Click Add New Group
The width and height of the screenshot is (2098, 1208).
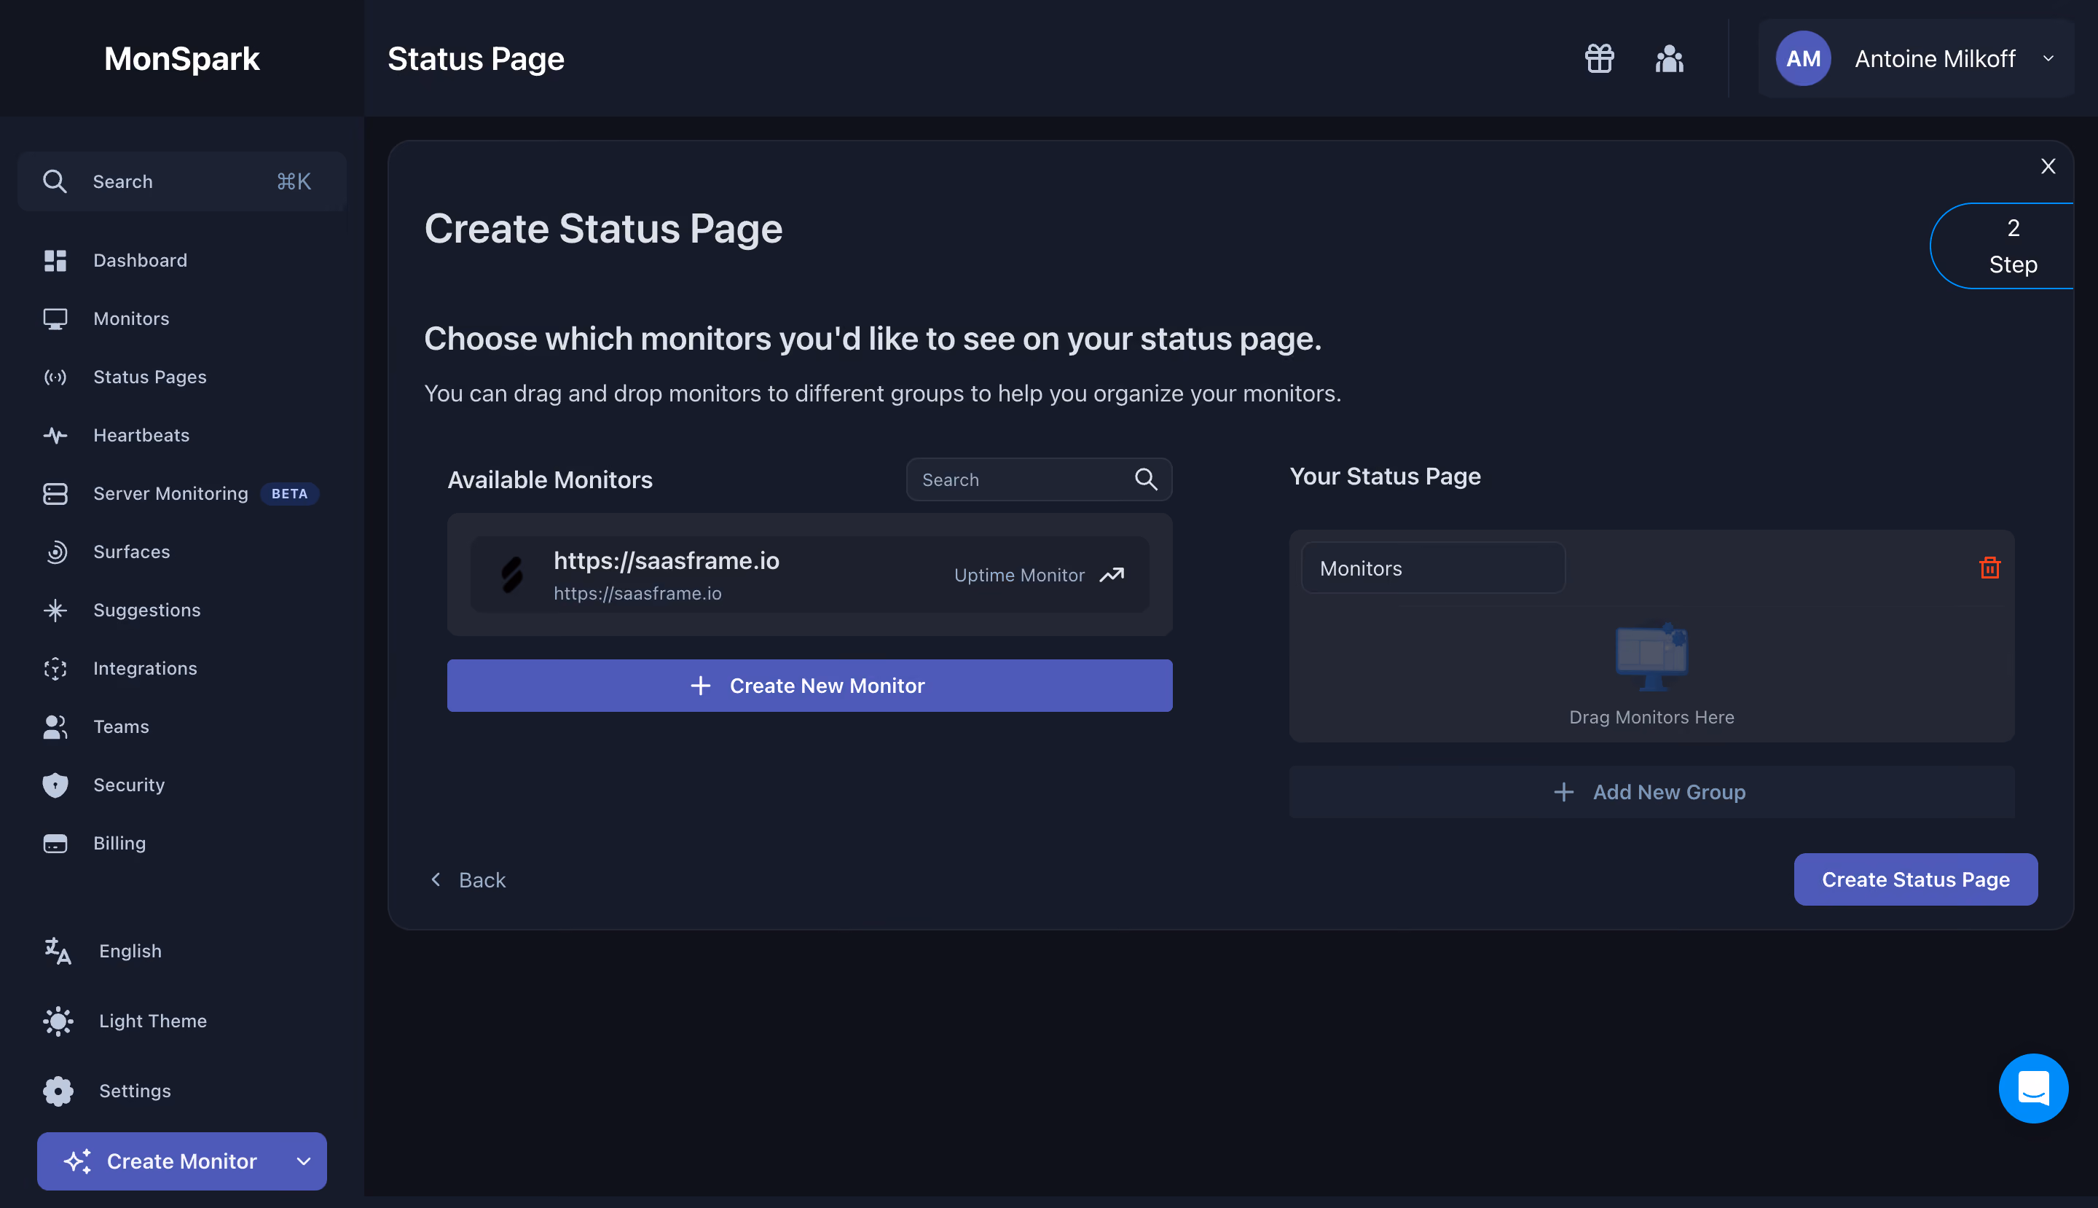[x=1651, y=792]
